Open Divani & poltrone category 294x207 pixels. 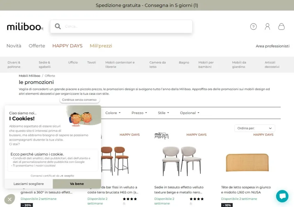14,65
